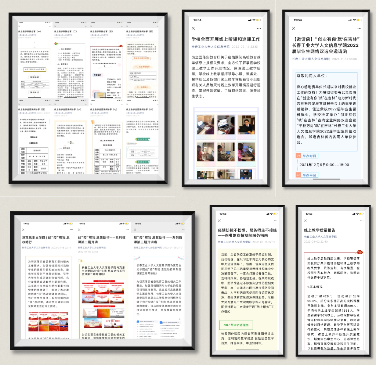Click the NO.1数字资源服务 section label
This screenshot has height=365, width=376.
coord(236,325)
